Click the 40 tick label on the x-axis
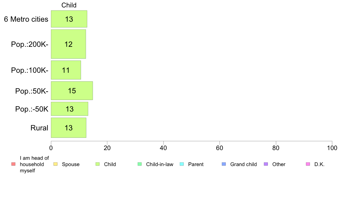340x210 pixels. 163,148
